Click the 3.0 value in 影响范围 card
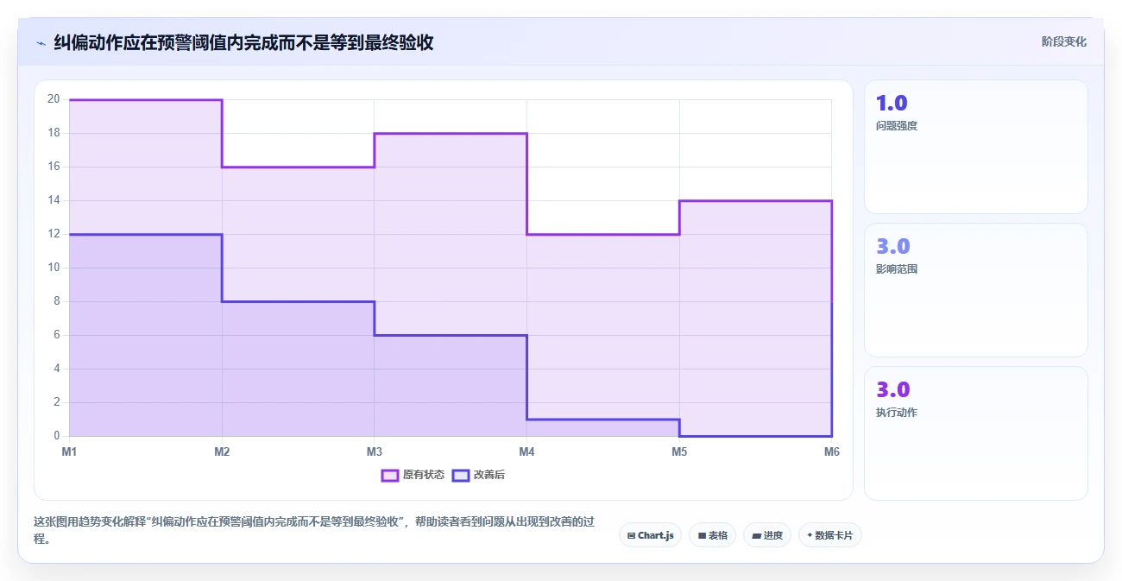 [893, 246]
